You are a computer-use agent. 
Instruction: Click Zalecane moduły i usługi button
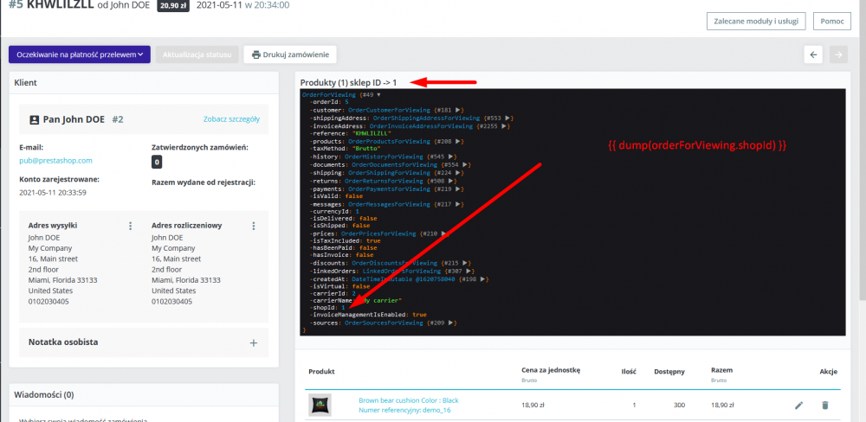pyautogui.click(x=756, y=21)
